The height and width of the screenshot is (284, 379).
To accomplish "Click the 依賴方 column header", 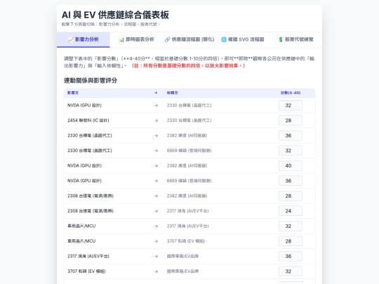I will [x=172, y=93].
